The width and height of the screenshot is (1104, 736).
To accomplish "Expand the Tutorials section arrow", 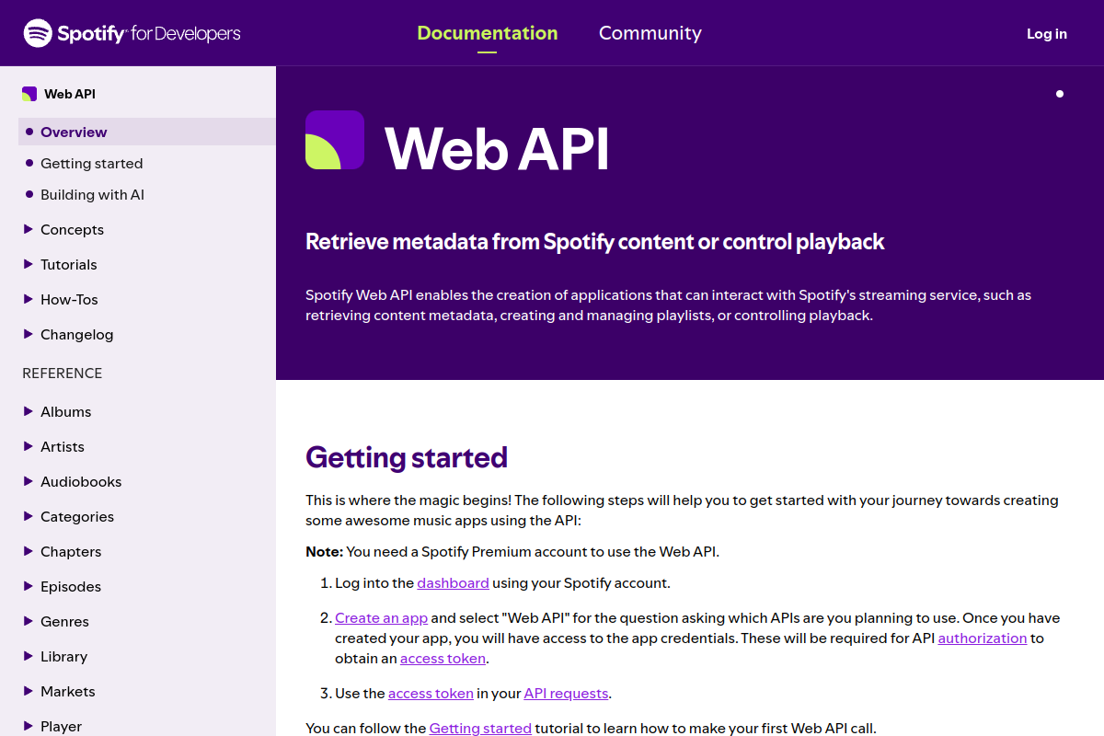I will [29, 264].
